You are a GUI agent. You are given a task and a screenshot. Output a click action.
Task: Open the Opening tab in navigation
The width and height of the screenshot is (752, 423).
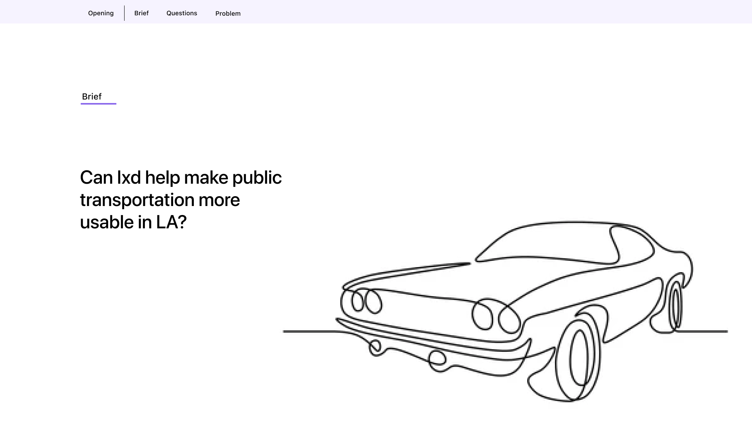pos(101,13)
